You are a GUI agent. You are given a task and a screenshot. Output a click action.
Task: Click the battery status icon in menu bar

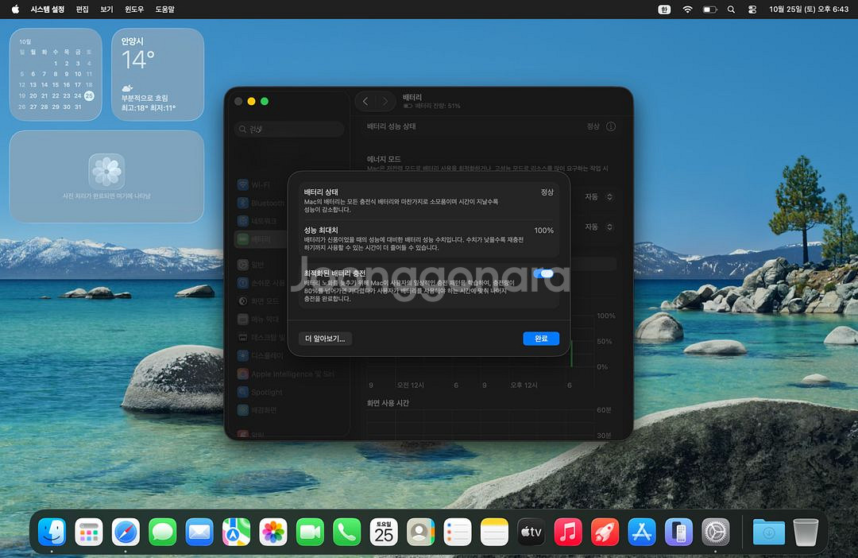(x=709, y=10)
